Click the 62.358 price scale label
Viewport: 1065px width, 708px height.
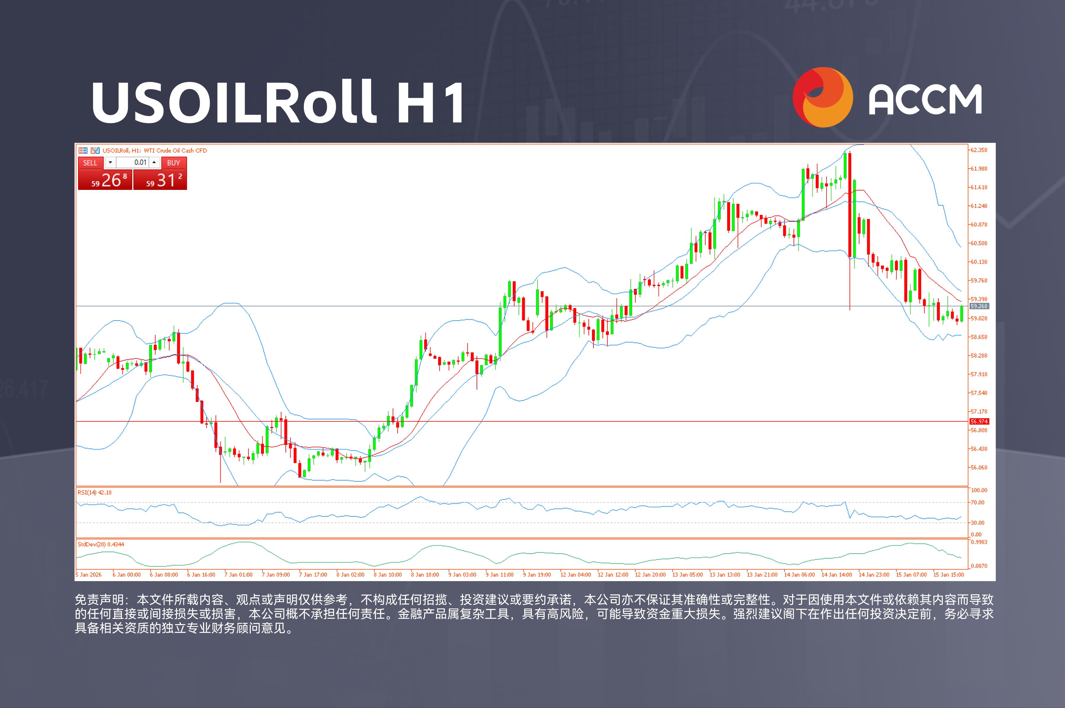(979, 150)
